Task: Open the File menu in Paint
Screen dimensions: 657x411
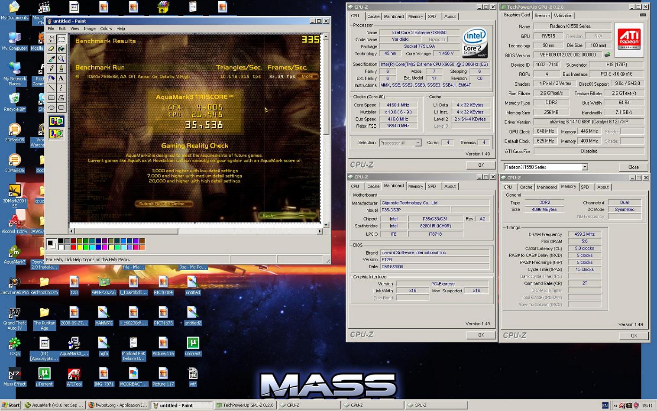Action: (x=51, y=29)
